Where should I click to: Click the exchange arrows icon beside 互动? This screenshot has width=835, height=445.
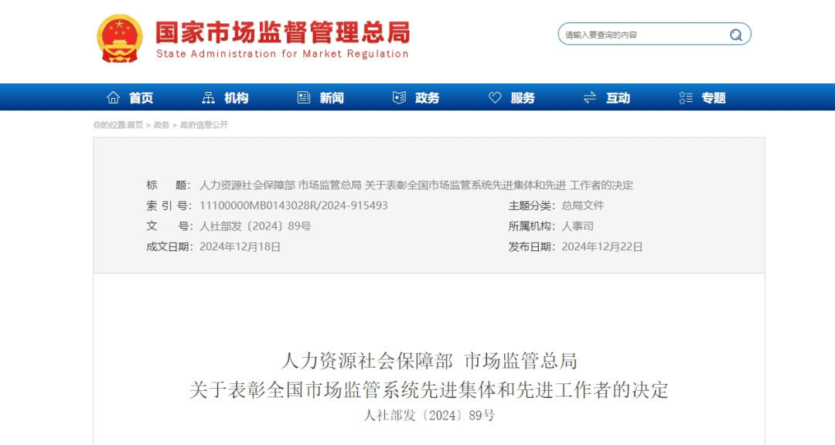point(589,97)
